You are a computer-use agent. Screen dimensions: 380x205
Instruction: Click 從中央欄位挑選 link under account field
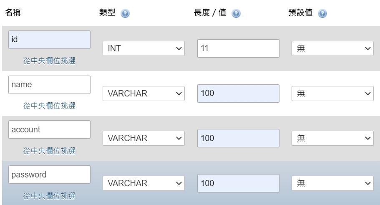[x=49, y=151]
